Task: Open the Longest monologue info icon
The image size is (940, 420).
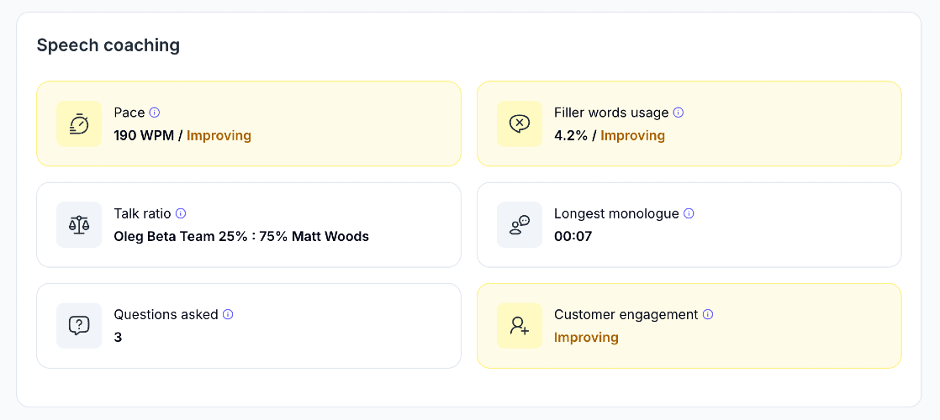Action: [x=689, y=213]
